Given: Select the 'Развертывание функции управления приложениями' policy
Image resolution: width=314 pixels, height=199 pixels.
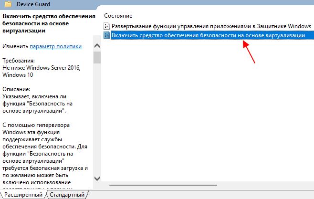Looking at the screenshot, I should coord(211,26).
